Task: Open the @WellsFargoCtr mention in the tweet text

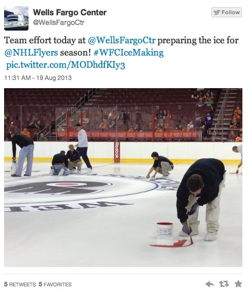Action: click(x=121, y=40)
